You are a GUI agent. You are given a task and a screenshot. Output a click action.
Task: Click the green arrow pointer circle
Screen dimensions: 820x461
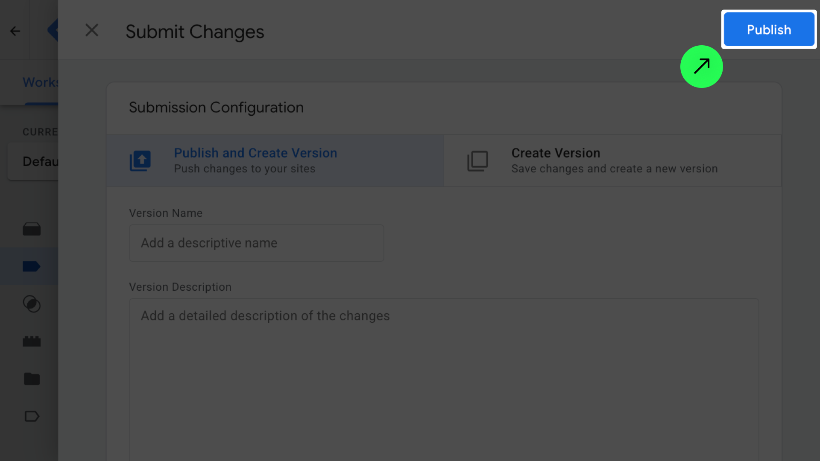tap(701, 67)
